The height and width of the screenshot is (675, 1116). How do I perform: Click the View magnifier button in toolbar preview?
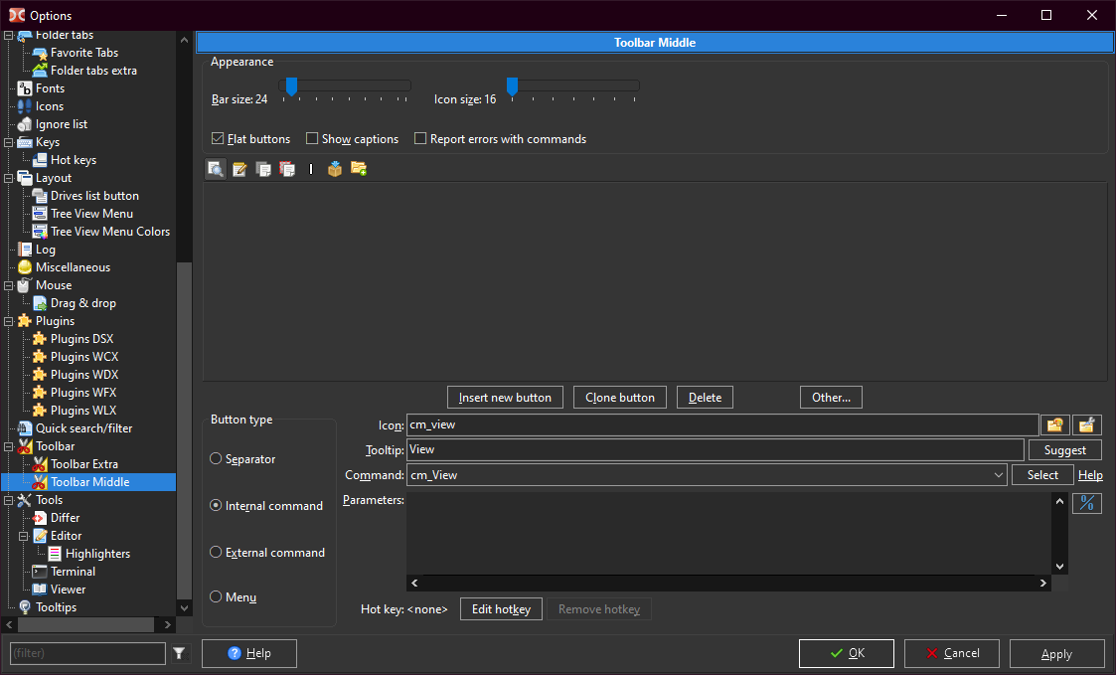[215, 169]
